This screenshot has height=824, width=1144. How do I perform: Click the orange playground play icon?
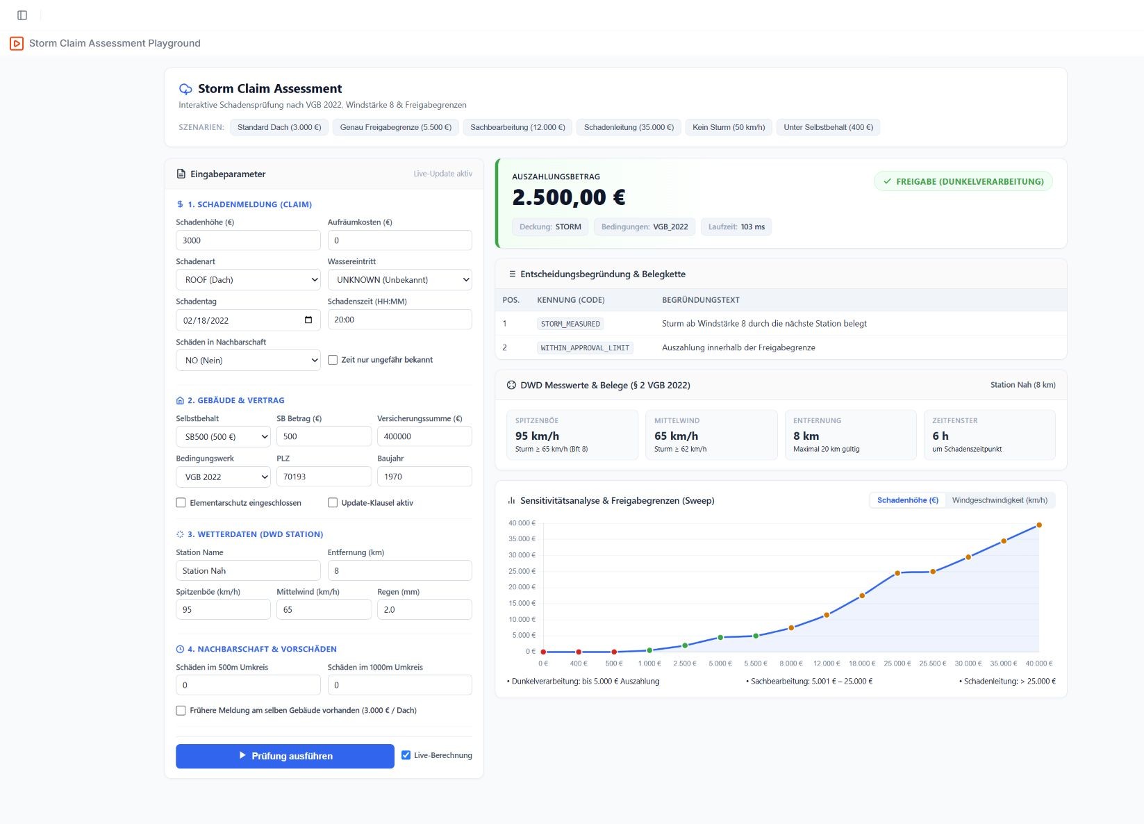point(17,43)
